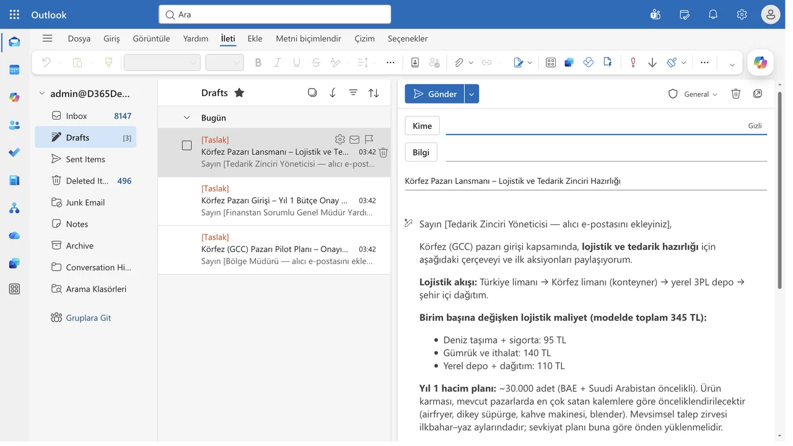The height and width of the screenshot is (446, 793).
Task: Open Copilot button on ribbon
Action: pos(760,63)
